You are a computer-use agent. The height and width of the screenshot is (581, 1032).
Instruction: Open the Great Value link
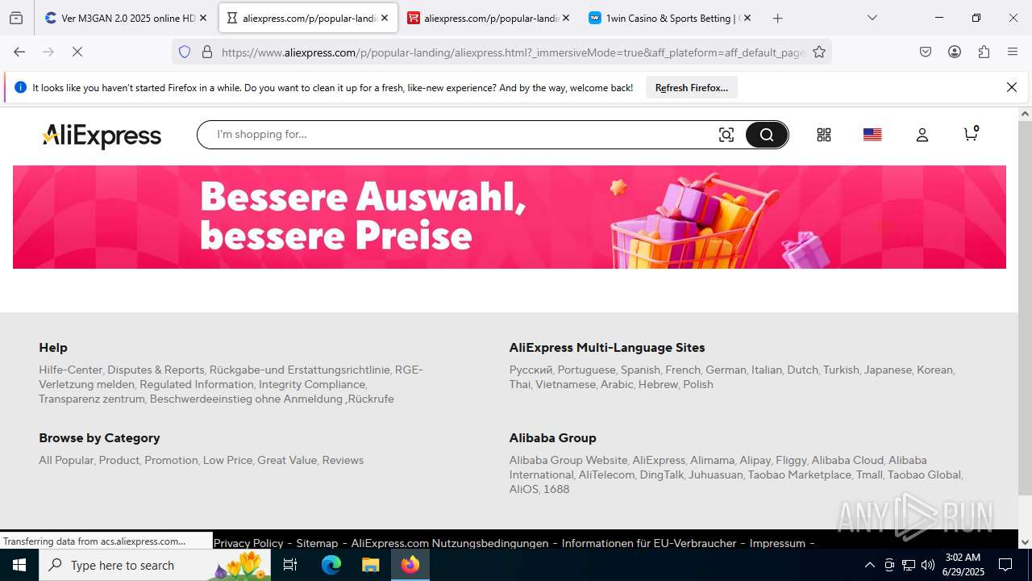[x=287, y=460]
